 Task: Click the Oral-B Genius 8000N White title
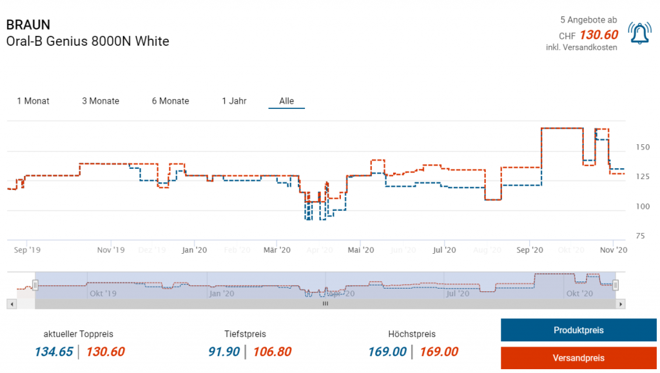click(x=88, y=42)
